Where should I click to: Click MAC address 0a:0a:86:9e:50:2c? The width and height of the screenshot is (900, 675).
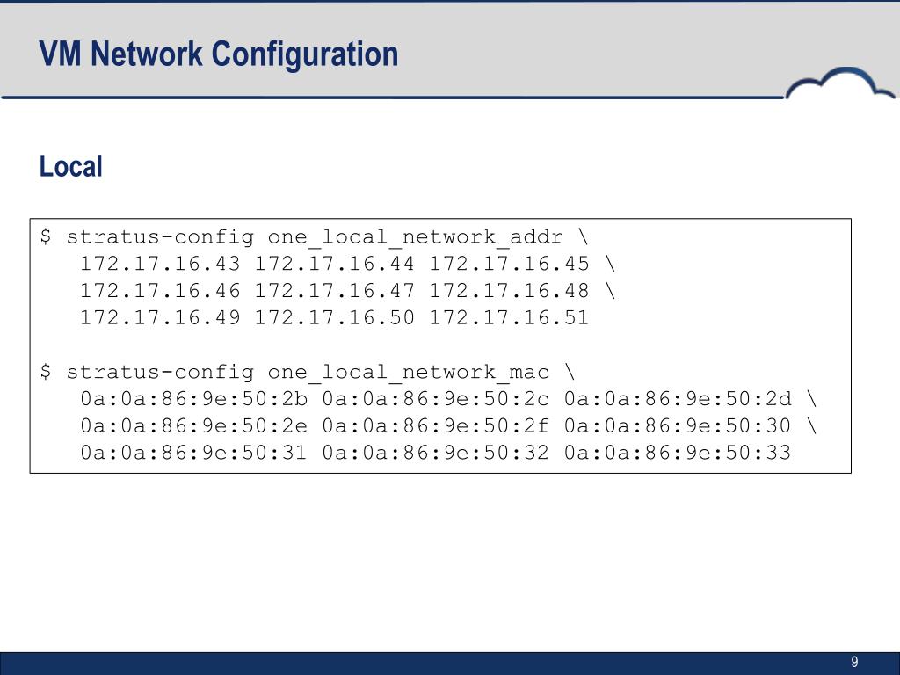click(x=436, y=398)
